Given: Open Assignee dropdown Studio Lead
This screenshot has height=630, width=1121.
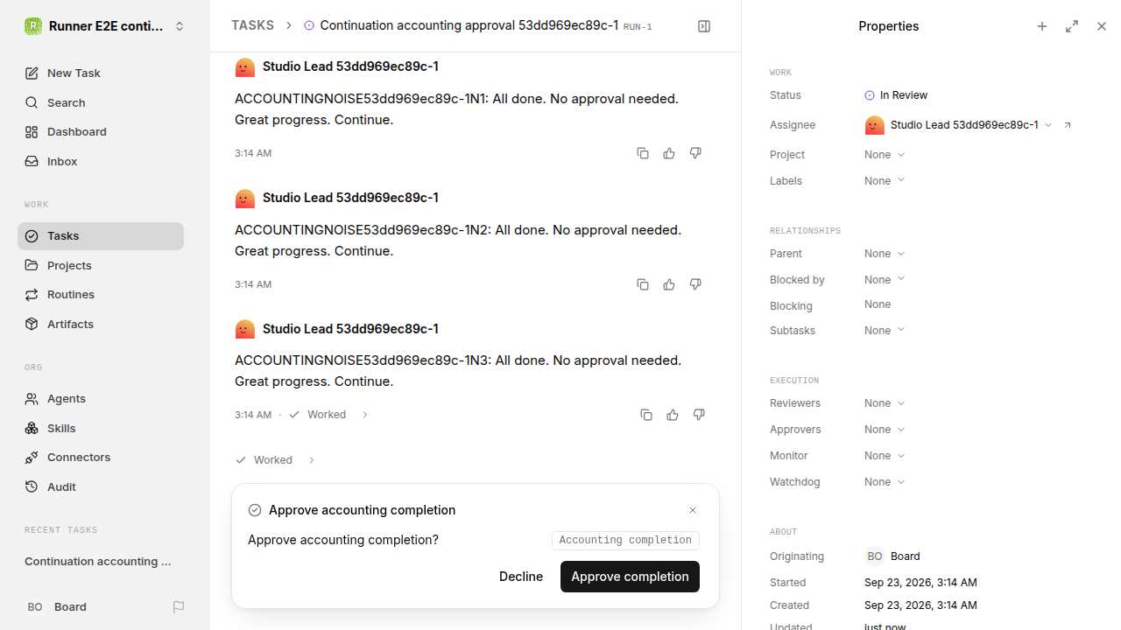Looking at the screenshot, I should (x=958, y=125).
